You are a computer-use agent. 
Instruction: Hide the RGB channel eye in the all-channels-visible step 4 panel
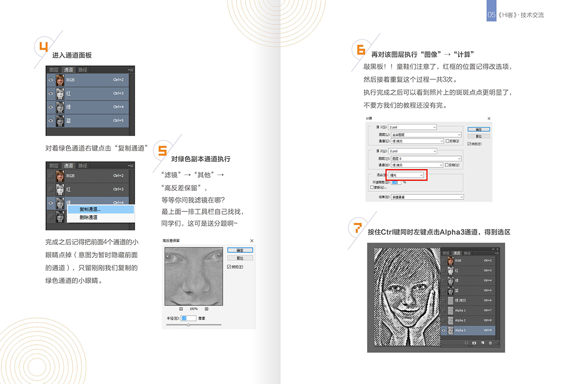(x=51, y=80)
